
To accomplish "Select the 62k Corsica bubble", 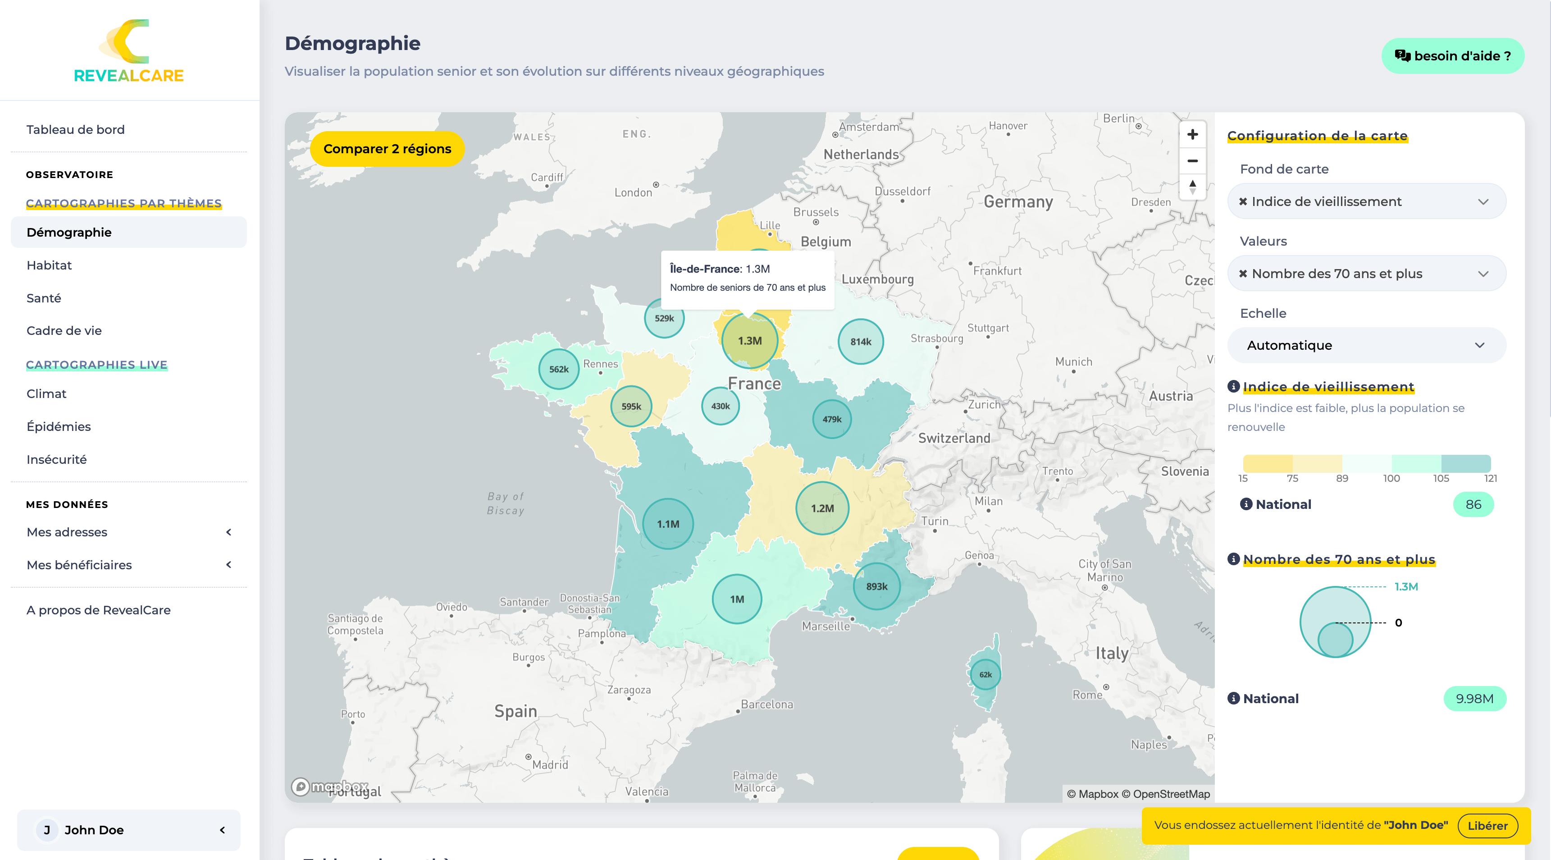I will [x=985, y=674].
